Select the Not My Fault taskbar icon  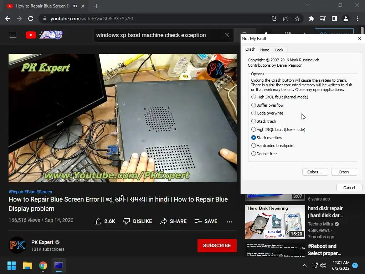[58, 265]
